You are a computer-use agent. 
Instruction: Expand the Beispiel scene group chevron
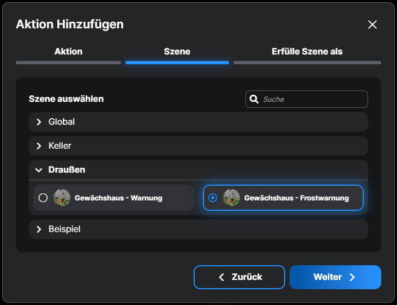[39, 229]
